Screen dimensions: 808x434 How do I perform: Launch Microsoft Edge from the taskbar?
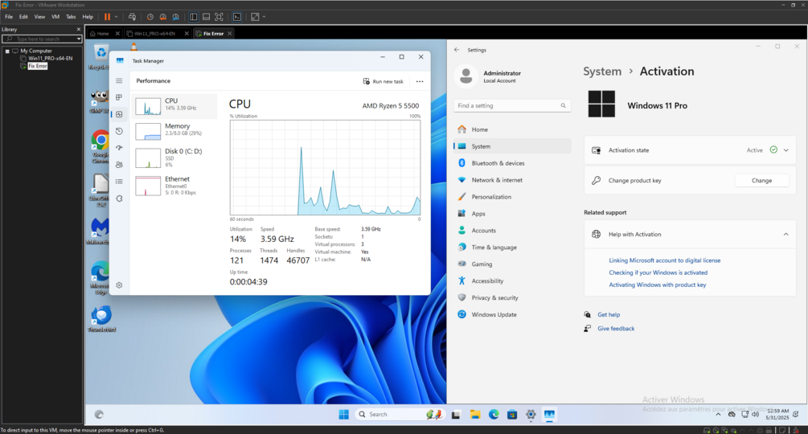tap(494, 415)
